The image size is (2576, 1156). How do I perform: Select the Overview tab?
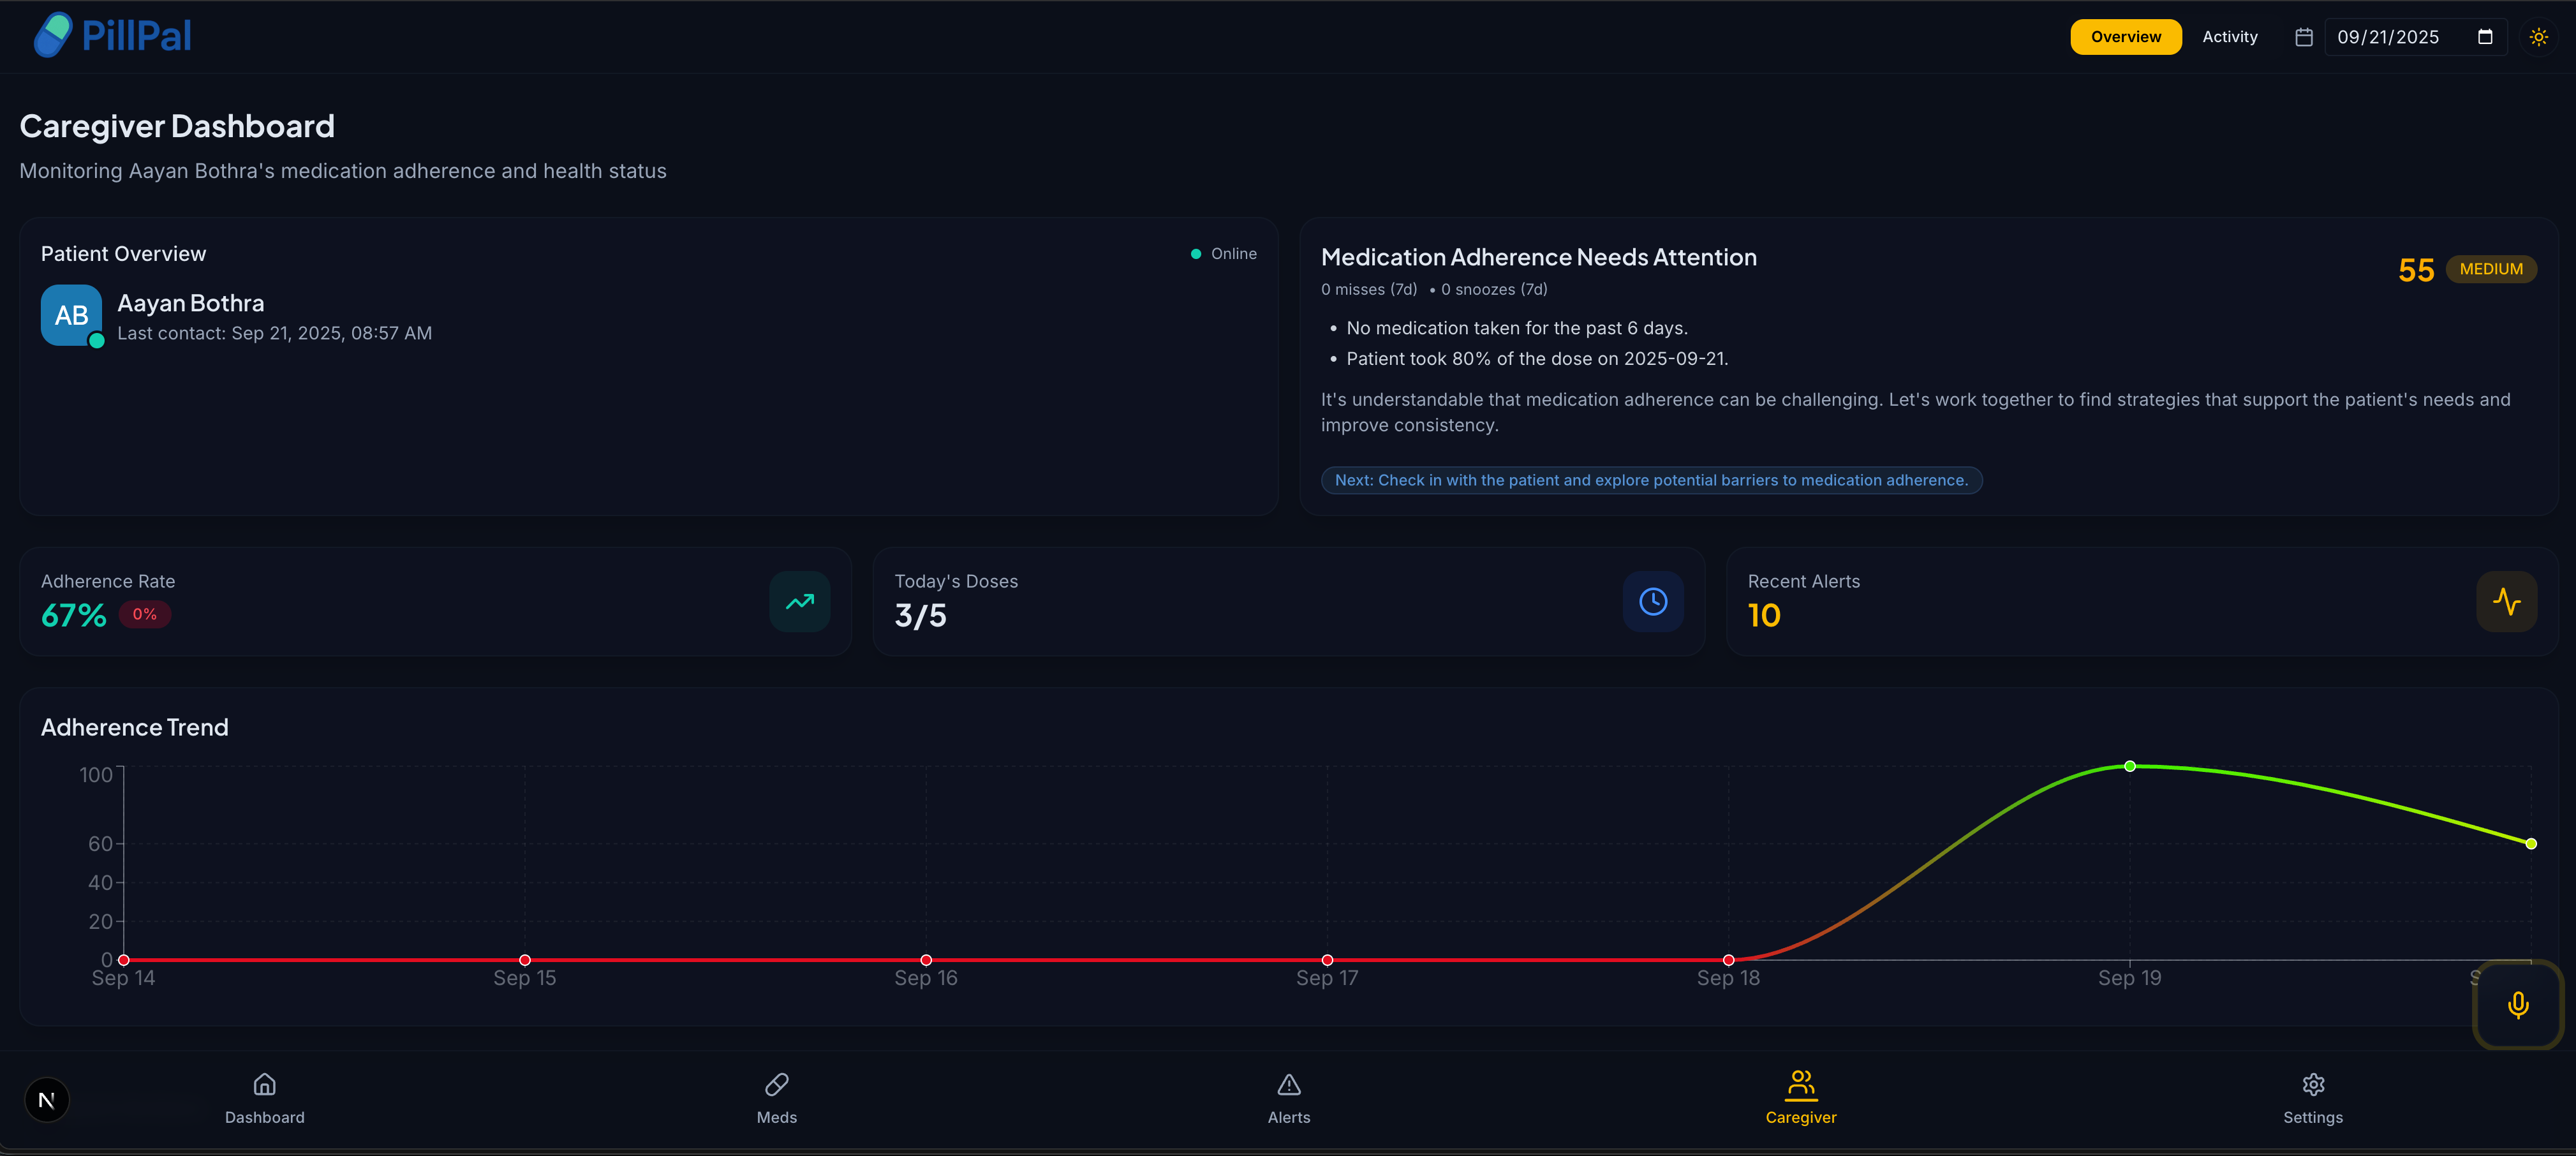click(2125, 37)
